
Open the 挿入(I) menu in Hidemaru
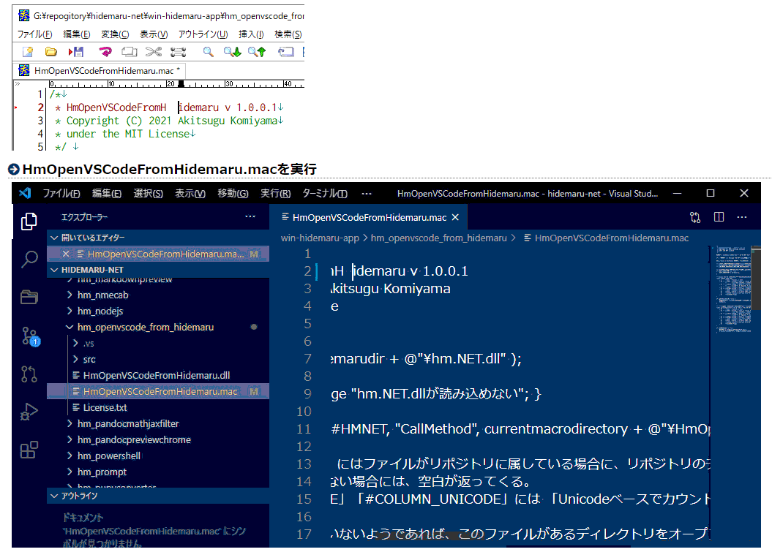pos(251,34)
